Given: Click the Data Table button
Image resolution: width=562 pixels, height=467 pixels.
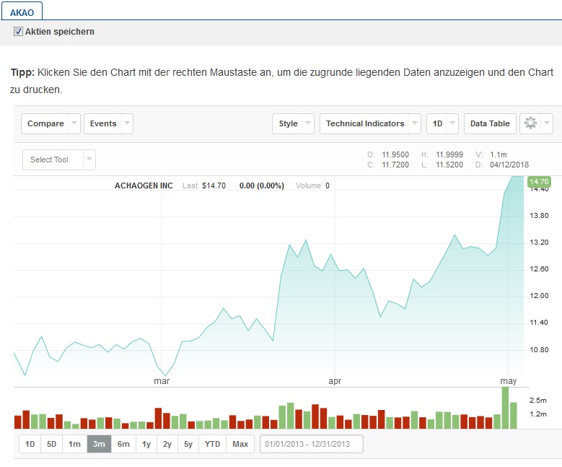Looking at the screenshot, I should pos(490,123).
